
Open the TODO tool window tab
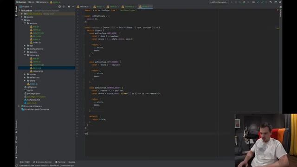click(x=25, y=162)
